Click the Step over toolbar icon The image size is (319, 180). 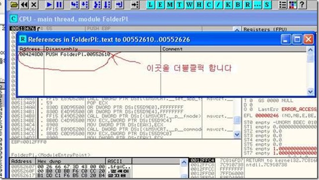point(84,4)
